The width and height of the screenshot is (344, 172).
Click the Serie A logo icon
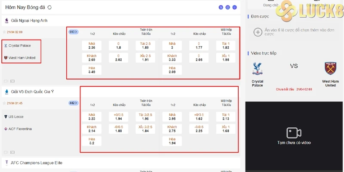[6, 92]
